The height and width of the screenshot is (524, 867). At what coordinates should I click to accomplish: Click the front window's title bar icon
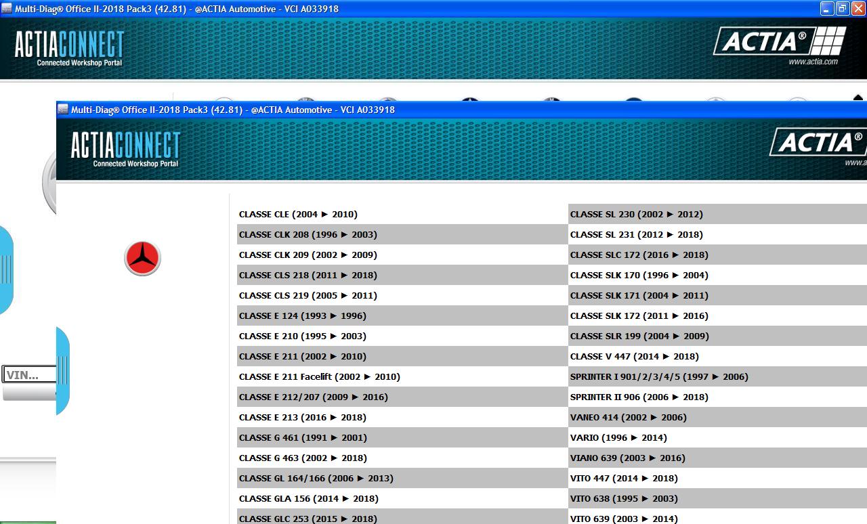click(63, 109)
